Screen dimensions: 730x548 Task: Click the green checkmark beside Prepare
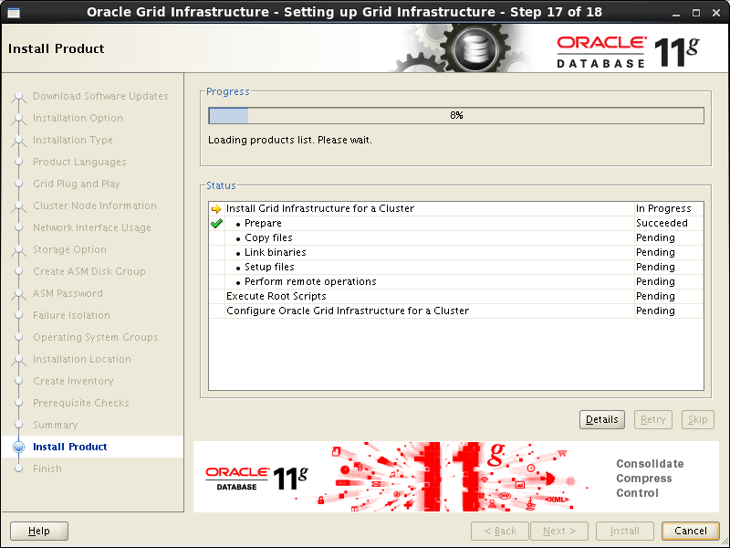(x=216, y=224)
